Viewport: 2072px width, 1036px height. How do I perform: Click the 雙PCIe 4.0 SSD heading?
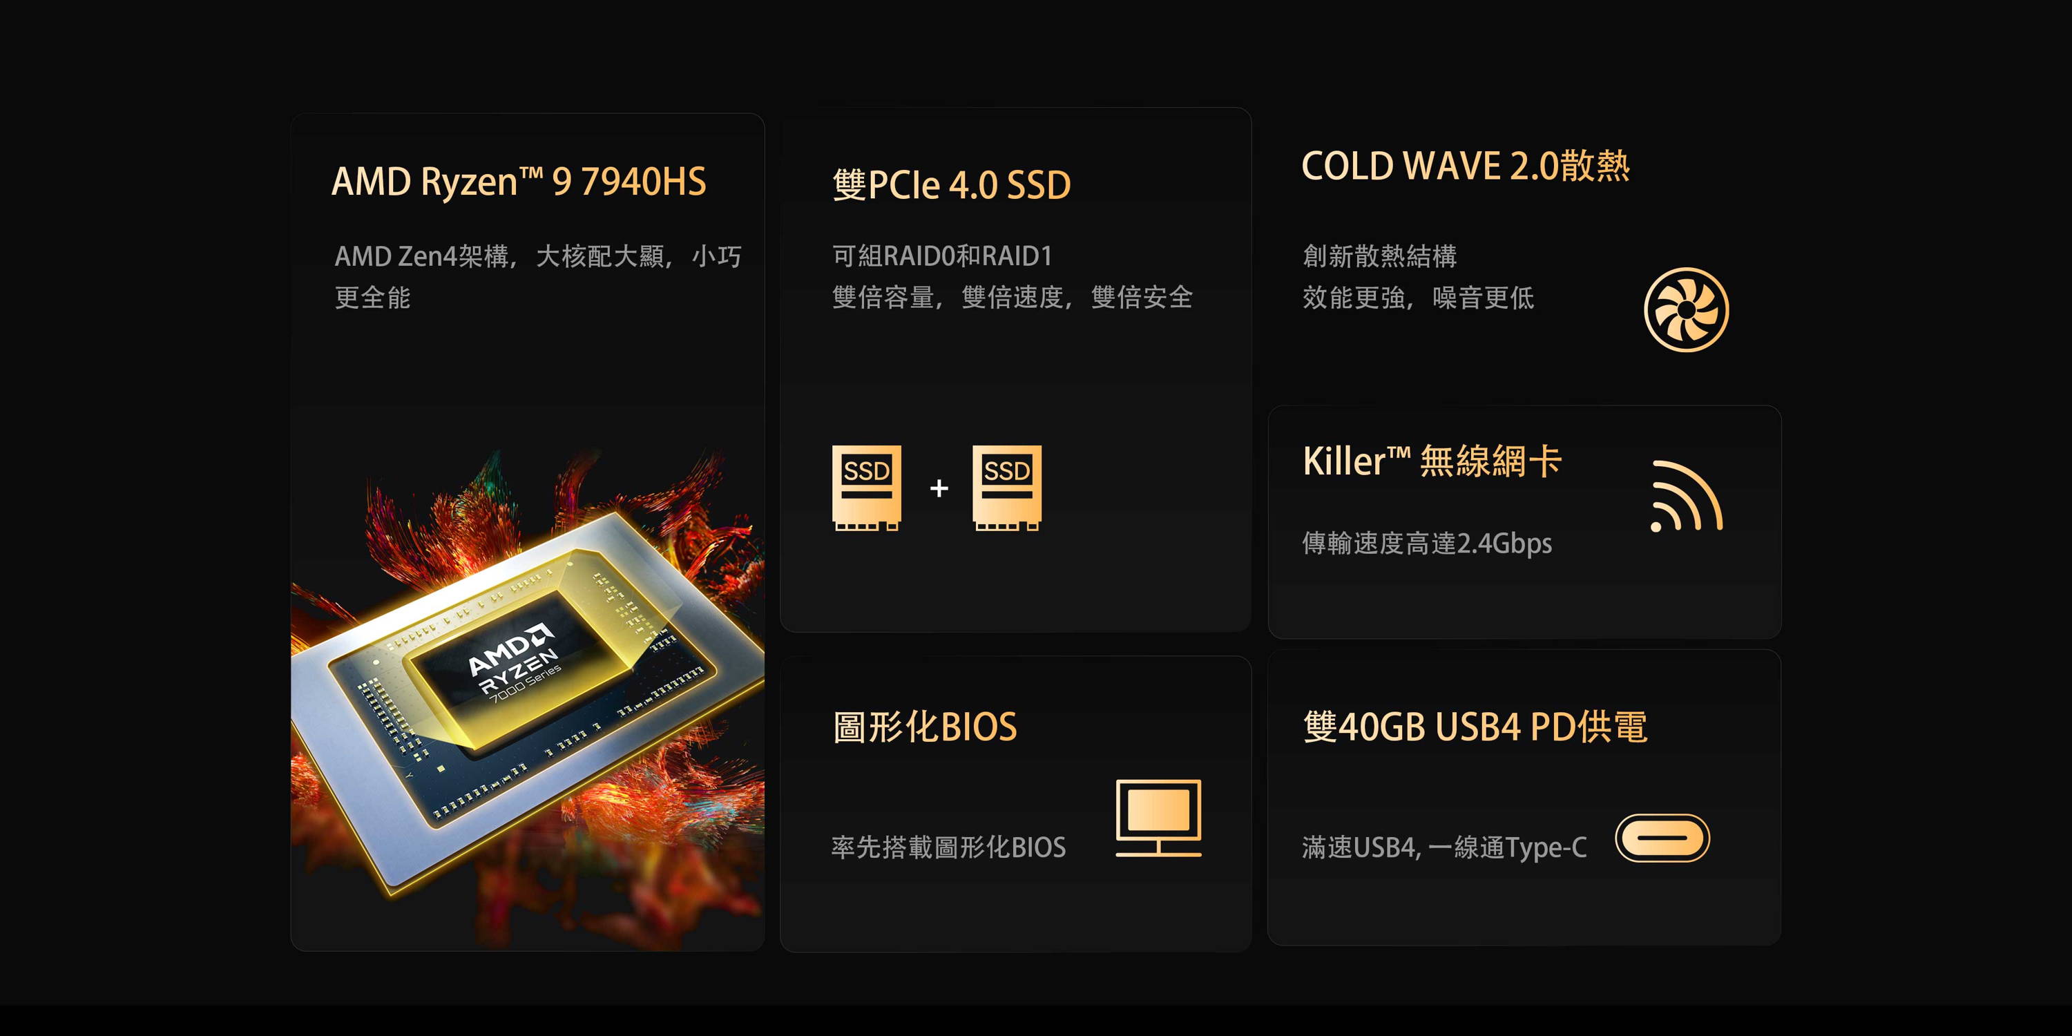pyautogui.click(x=952, y=185)
